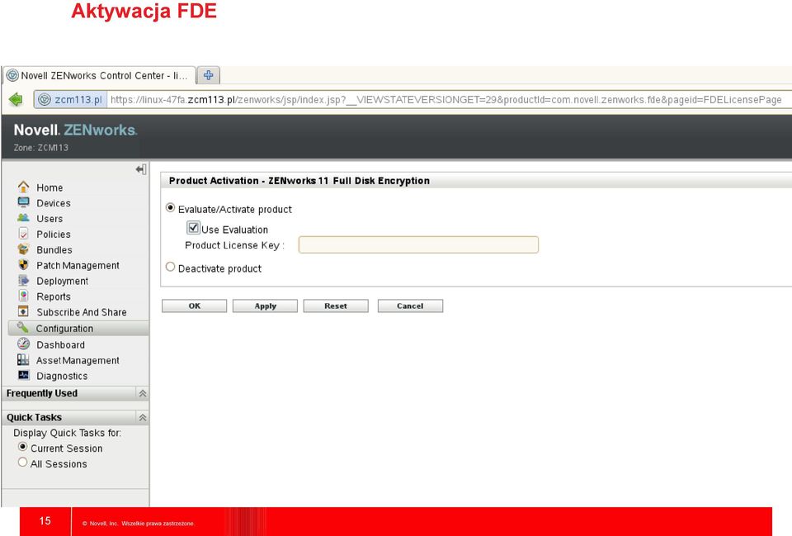This screenshot has width=792, height=536.
Task: Click the Subscribe And Share icon
Action: pos(24,311)
